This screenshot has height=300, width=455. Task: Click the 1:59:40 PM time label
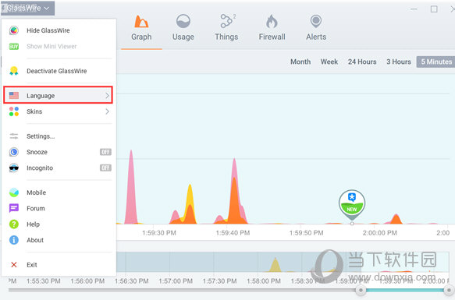tap(233, 233)
